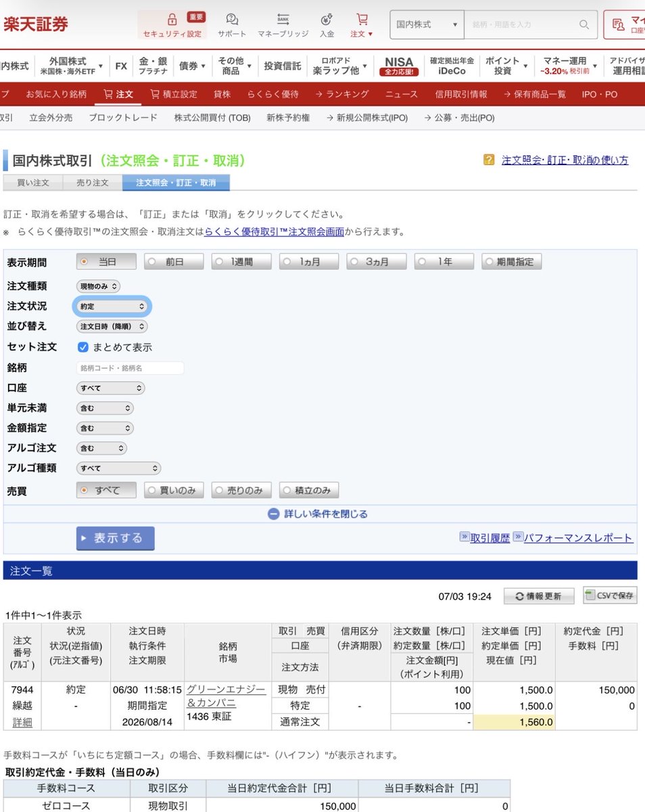Image resolution: width=645 pixels, height=812 pixels.
Task: Switch to 注文照会・訂正・取消 tab
Action: [x=176, y=183]
